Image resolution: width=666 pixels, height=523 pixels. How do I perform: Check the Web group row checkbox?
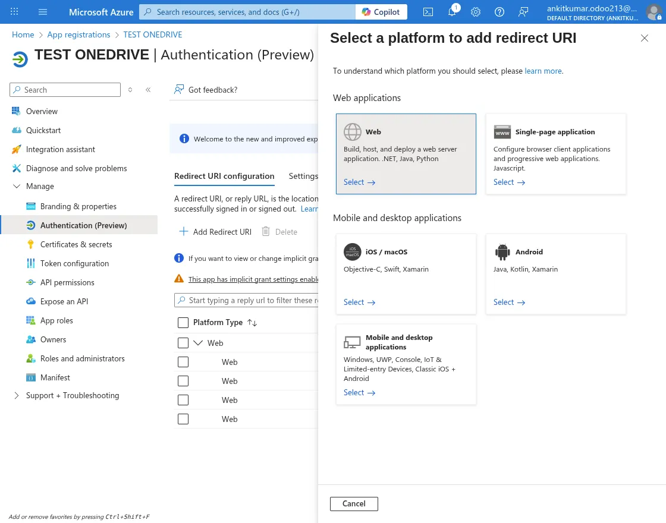(183, 343)
